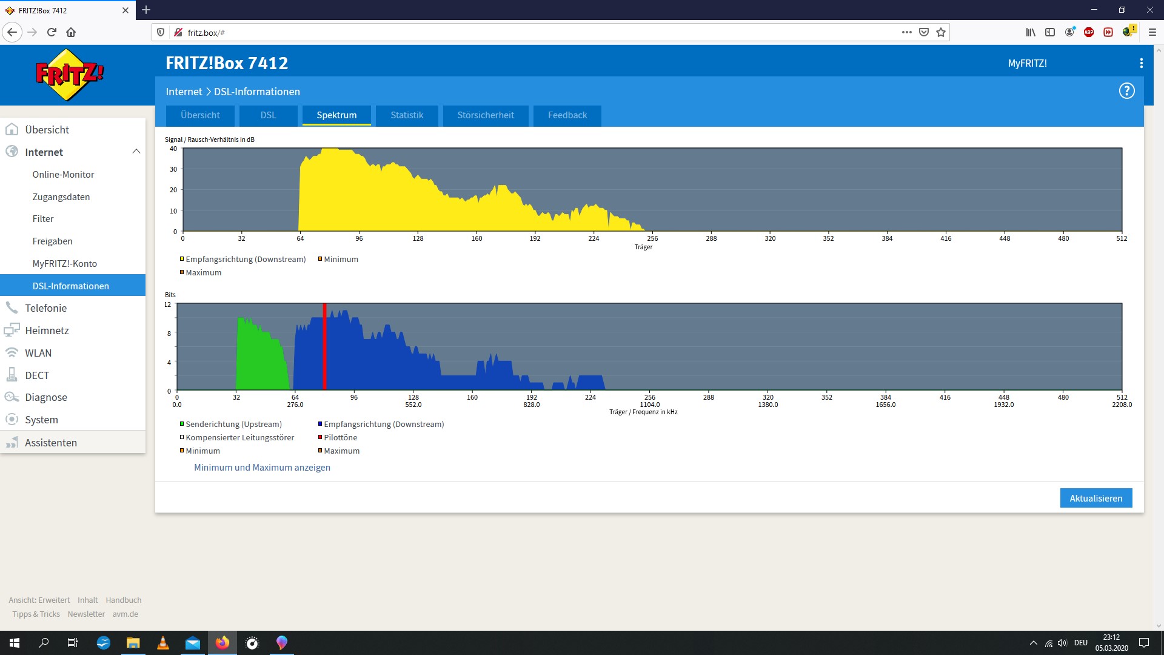Select the Feedback tab

[567, 115]
